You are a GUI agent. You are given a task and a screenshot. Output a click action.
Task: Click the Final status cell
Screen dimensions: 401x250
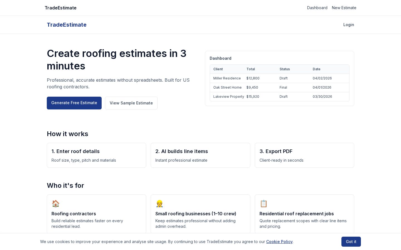283,87
